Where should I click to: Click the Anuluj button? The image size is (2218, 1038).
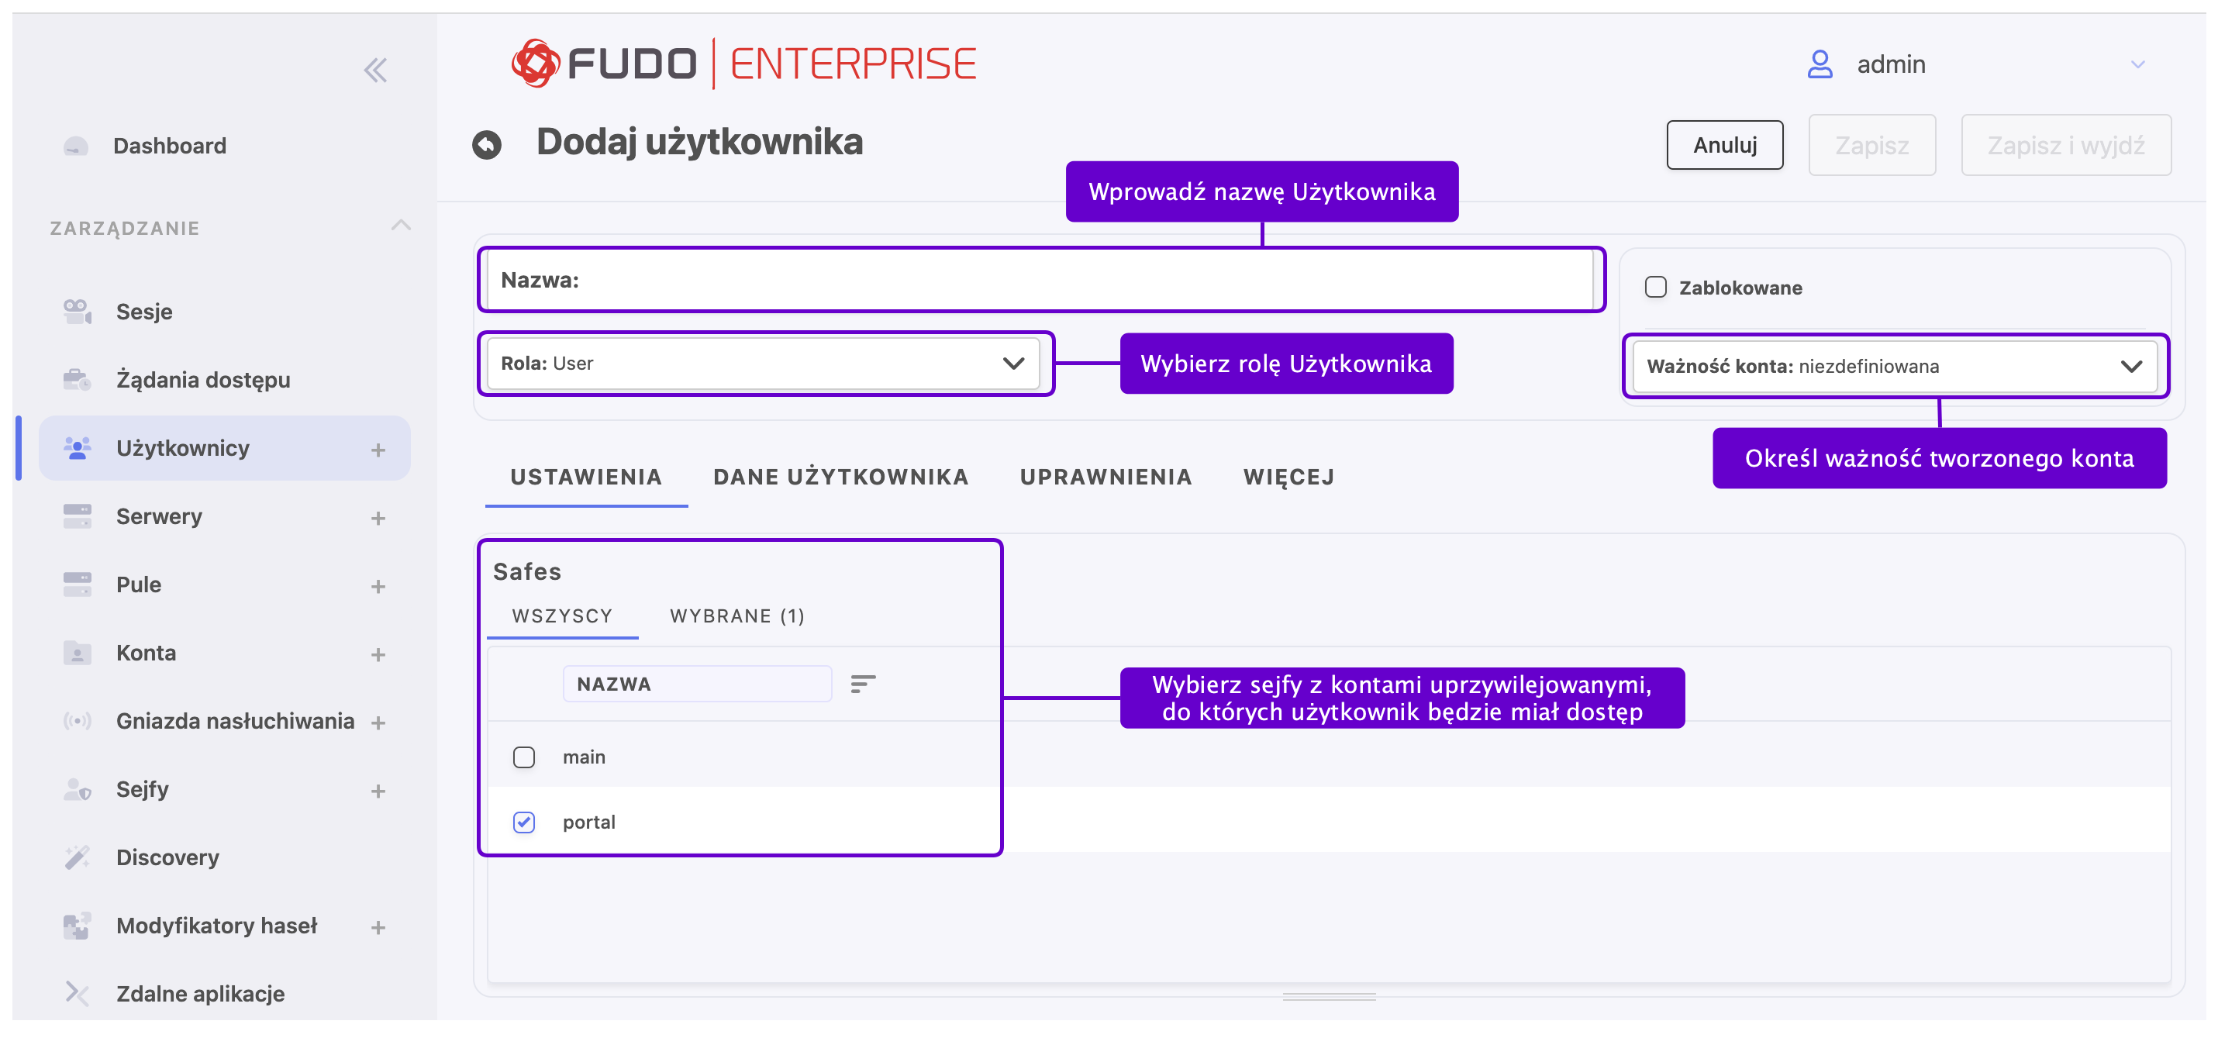[1723, 145]
